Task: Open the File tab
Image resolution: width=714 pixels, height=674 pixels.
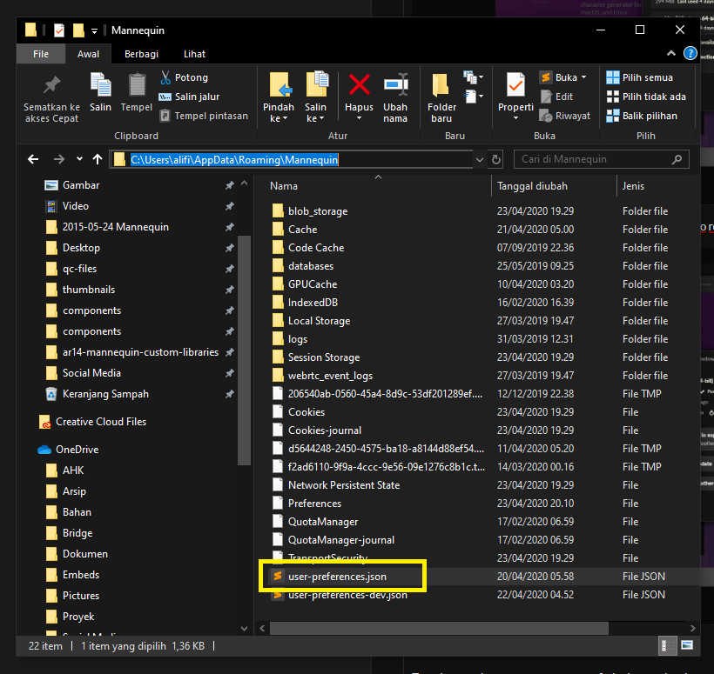Action: click(x=41, y=54)
